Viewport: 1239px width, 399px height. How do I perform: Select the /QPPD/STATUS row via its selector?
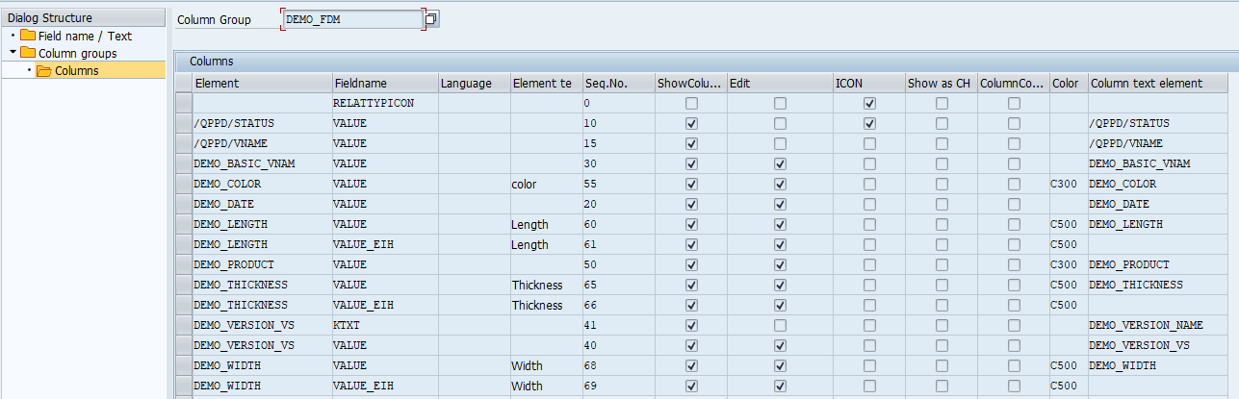[184, 123]
